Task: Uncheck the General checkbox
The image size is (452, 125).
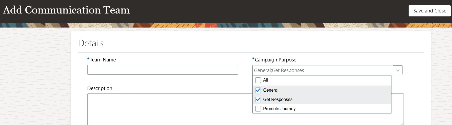Action: pos(258,90)
